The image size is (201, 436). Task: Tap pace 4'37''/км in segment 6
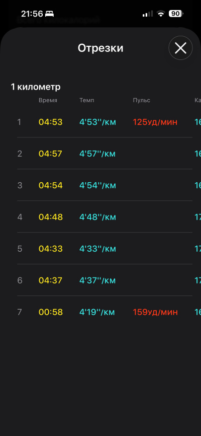click(97, 280)
